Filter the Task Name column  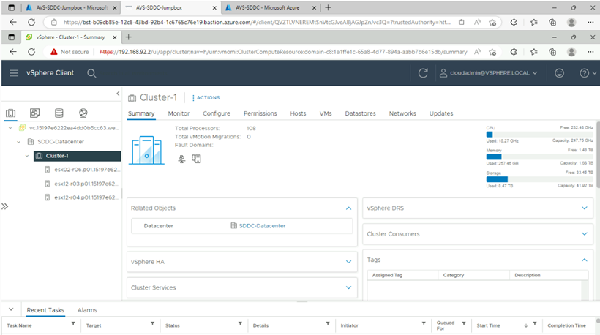coord(73,323)
